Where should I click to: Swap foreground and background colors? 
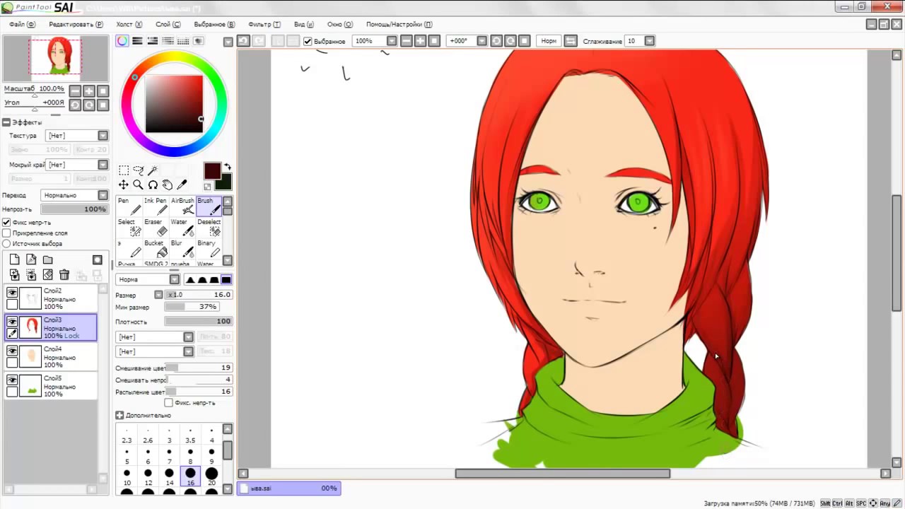click(x=228, y=167)
